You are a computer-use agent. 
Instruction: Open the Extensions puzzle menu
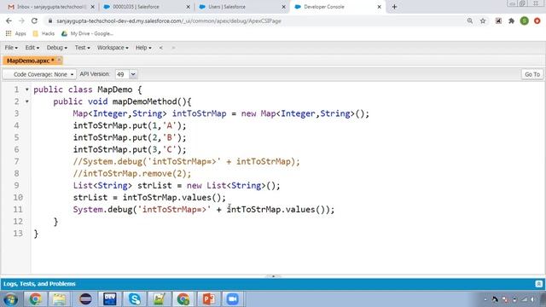pyautogui.click(x=511, y=20)
